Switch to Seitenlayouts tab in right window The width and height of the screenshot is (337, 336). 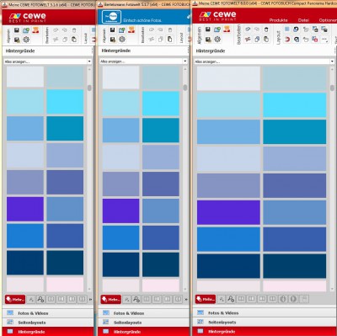(x=264, y=322)
